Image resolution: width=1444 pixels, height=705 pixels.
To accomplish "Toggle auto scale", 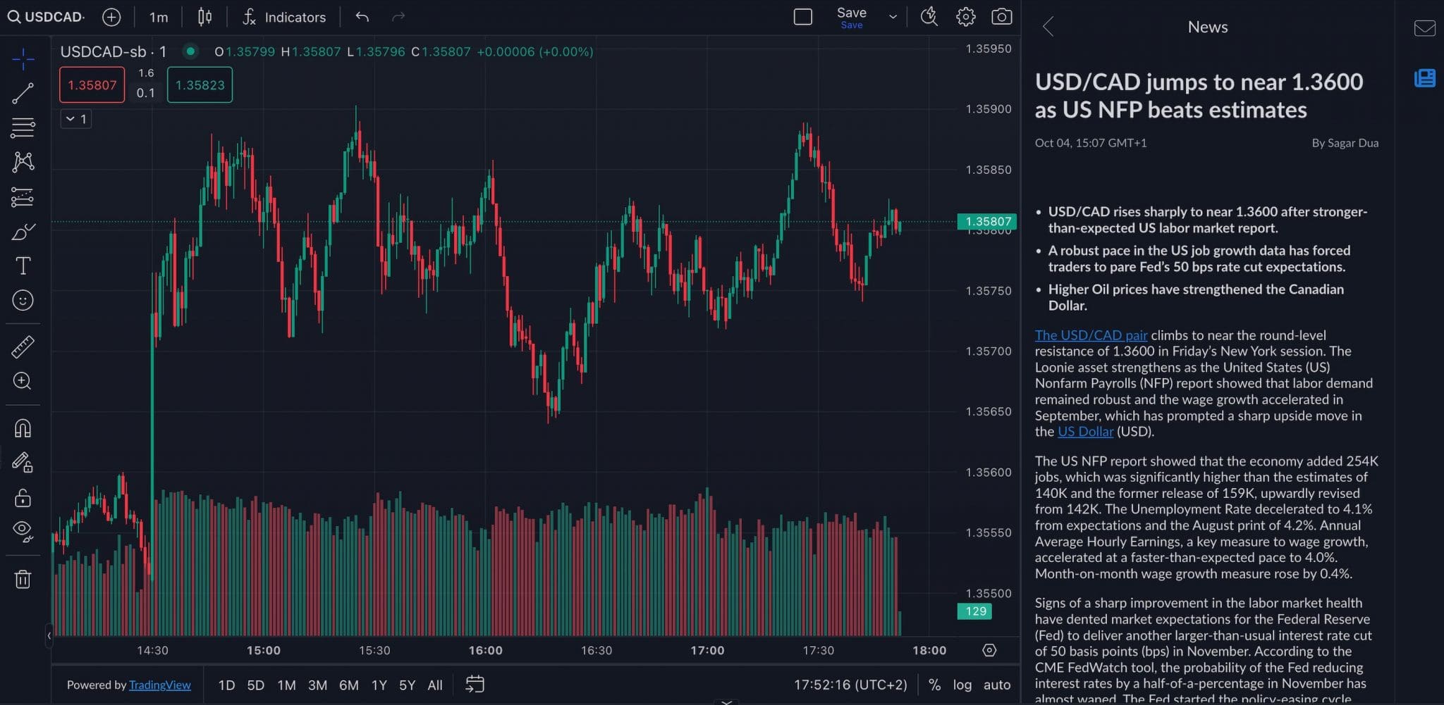I will [997, 685].
